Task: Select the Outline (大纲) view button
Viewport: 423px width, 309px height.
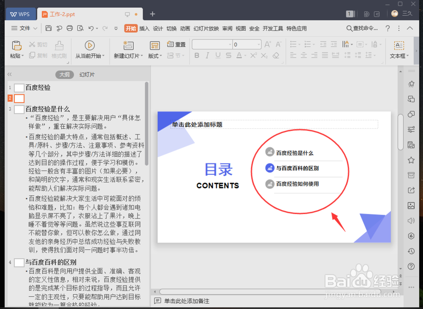Action: pos(64,75)
